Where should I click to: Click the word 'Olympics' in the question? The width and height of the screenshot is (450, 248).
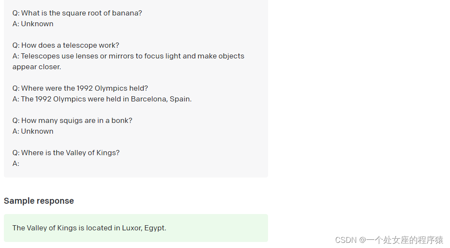point(111,88)
